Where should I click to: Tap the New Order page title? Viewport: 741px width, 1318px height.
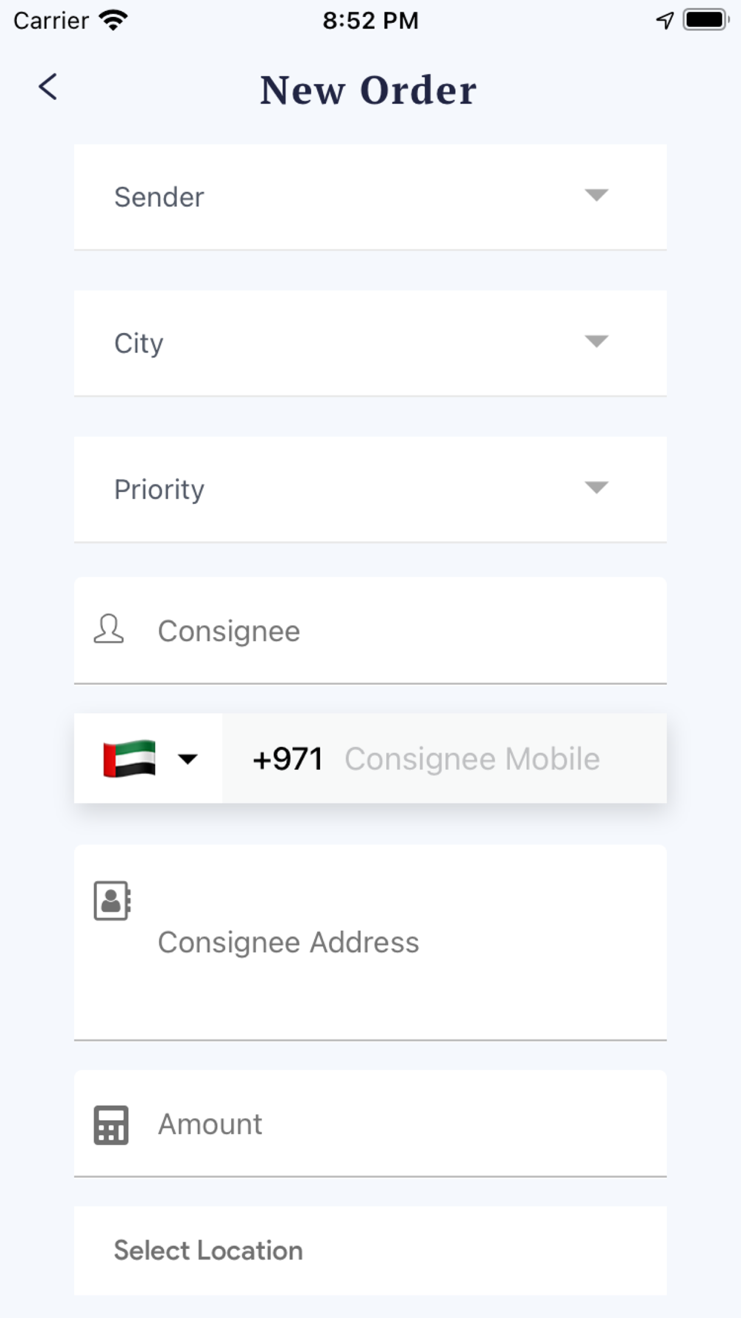click(x=368, y=90)
